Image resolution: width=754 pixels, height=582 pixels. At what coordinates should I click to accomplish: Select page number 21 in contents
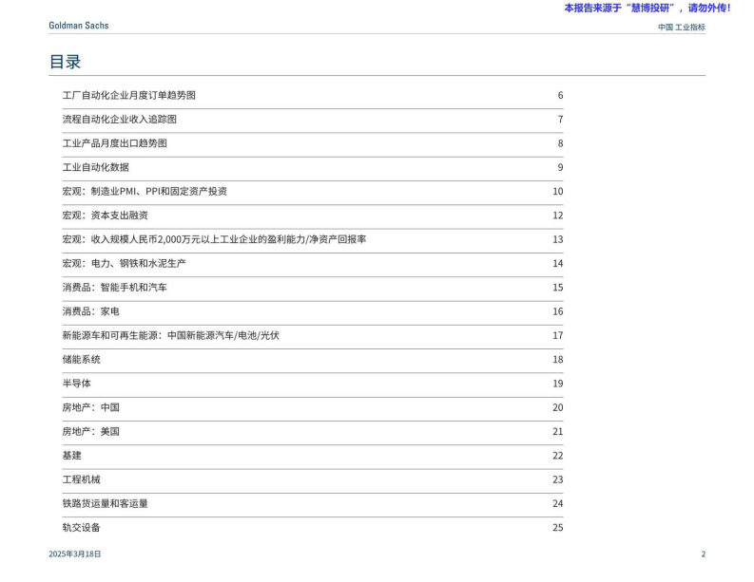coord(558,431)
